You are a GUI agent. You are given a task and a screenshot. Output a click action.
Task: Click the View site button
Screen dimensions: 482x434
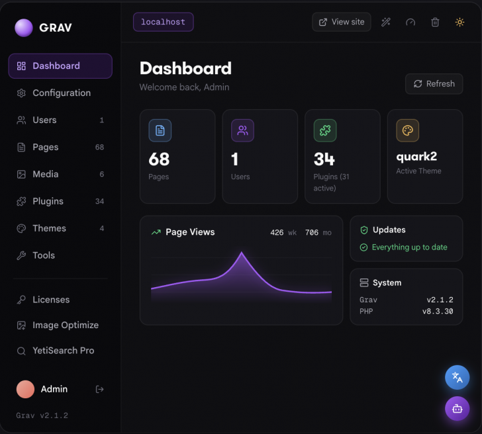tap(341, 22)
